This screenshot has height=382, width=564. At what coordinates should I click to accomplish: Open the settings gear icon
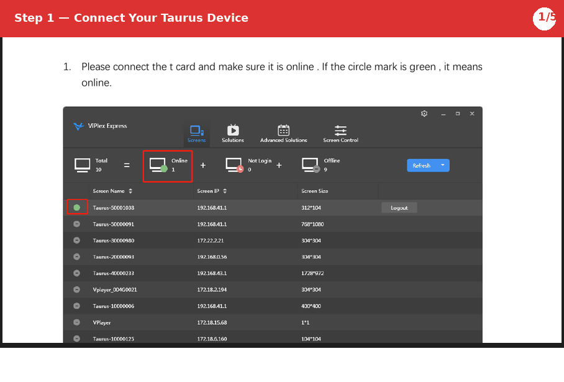[424, 114]
